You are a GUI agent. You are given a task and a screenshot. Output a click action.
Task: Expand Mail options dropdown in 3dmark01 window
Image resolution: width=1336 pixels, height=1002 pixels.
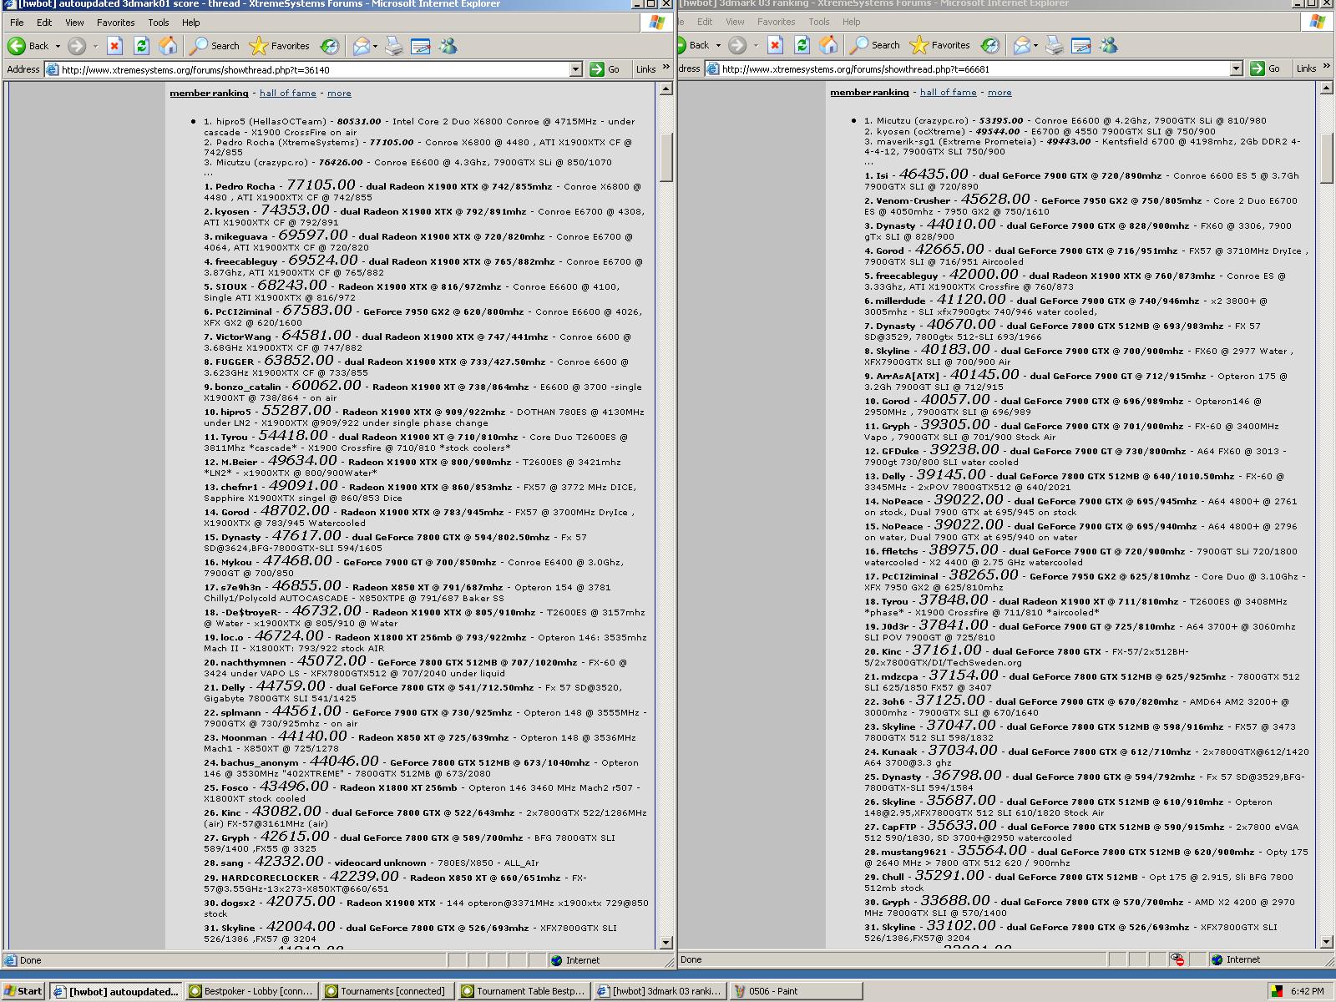[x=375, y=46]
